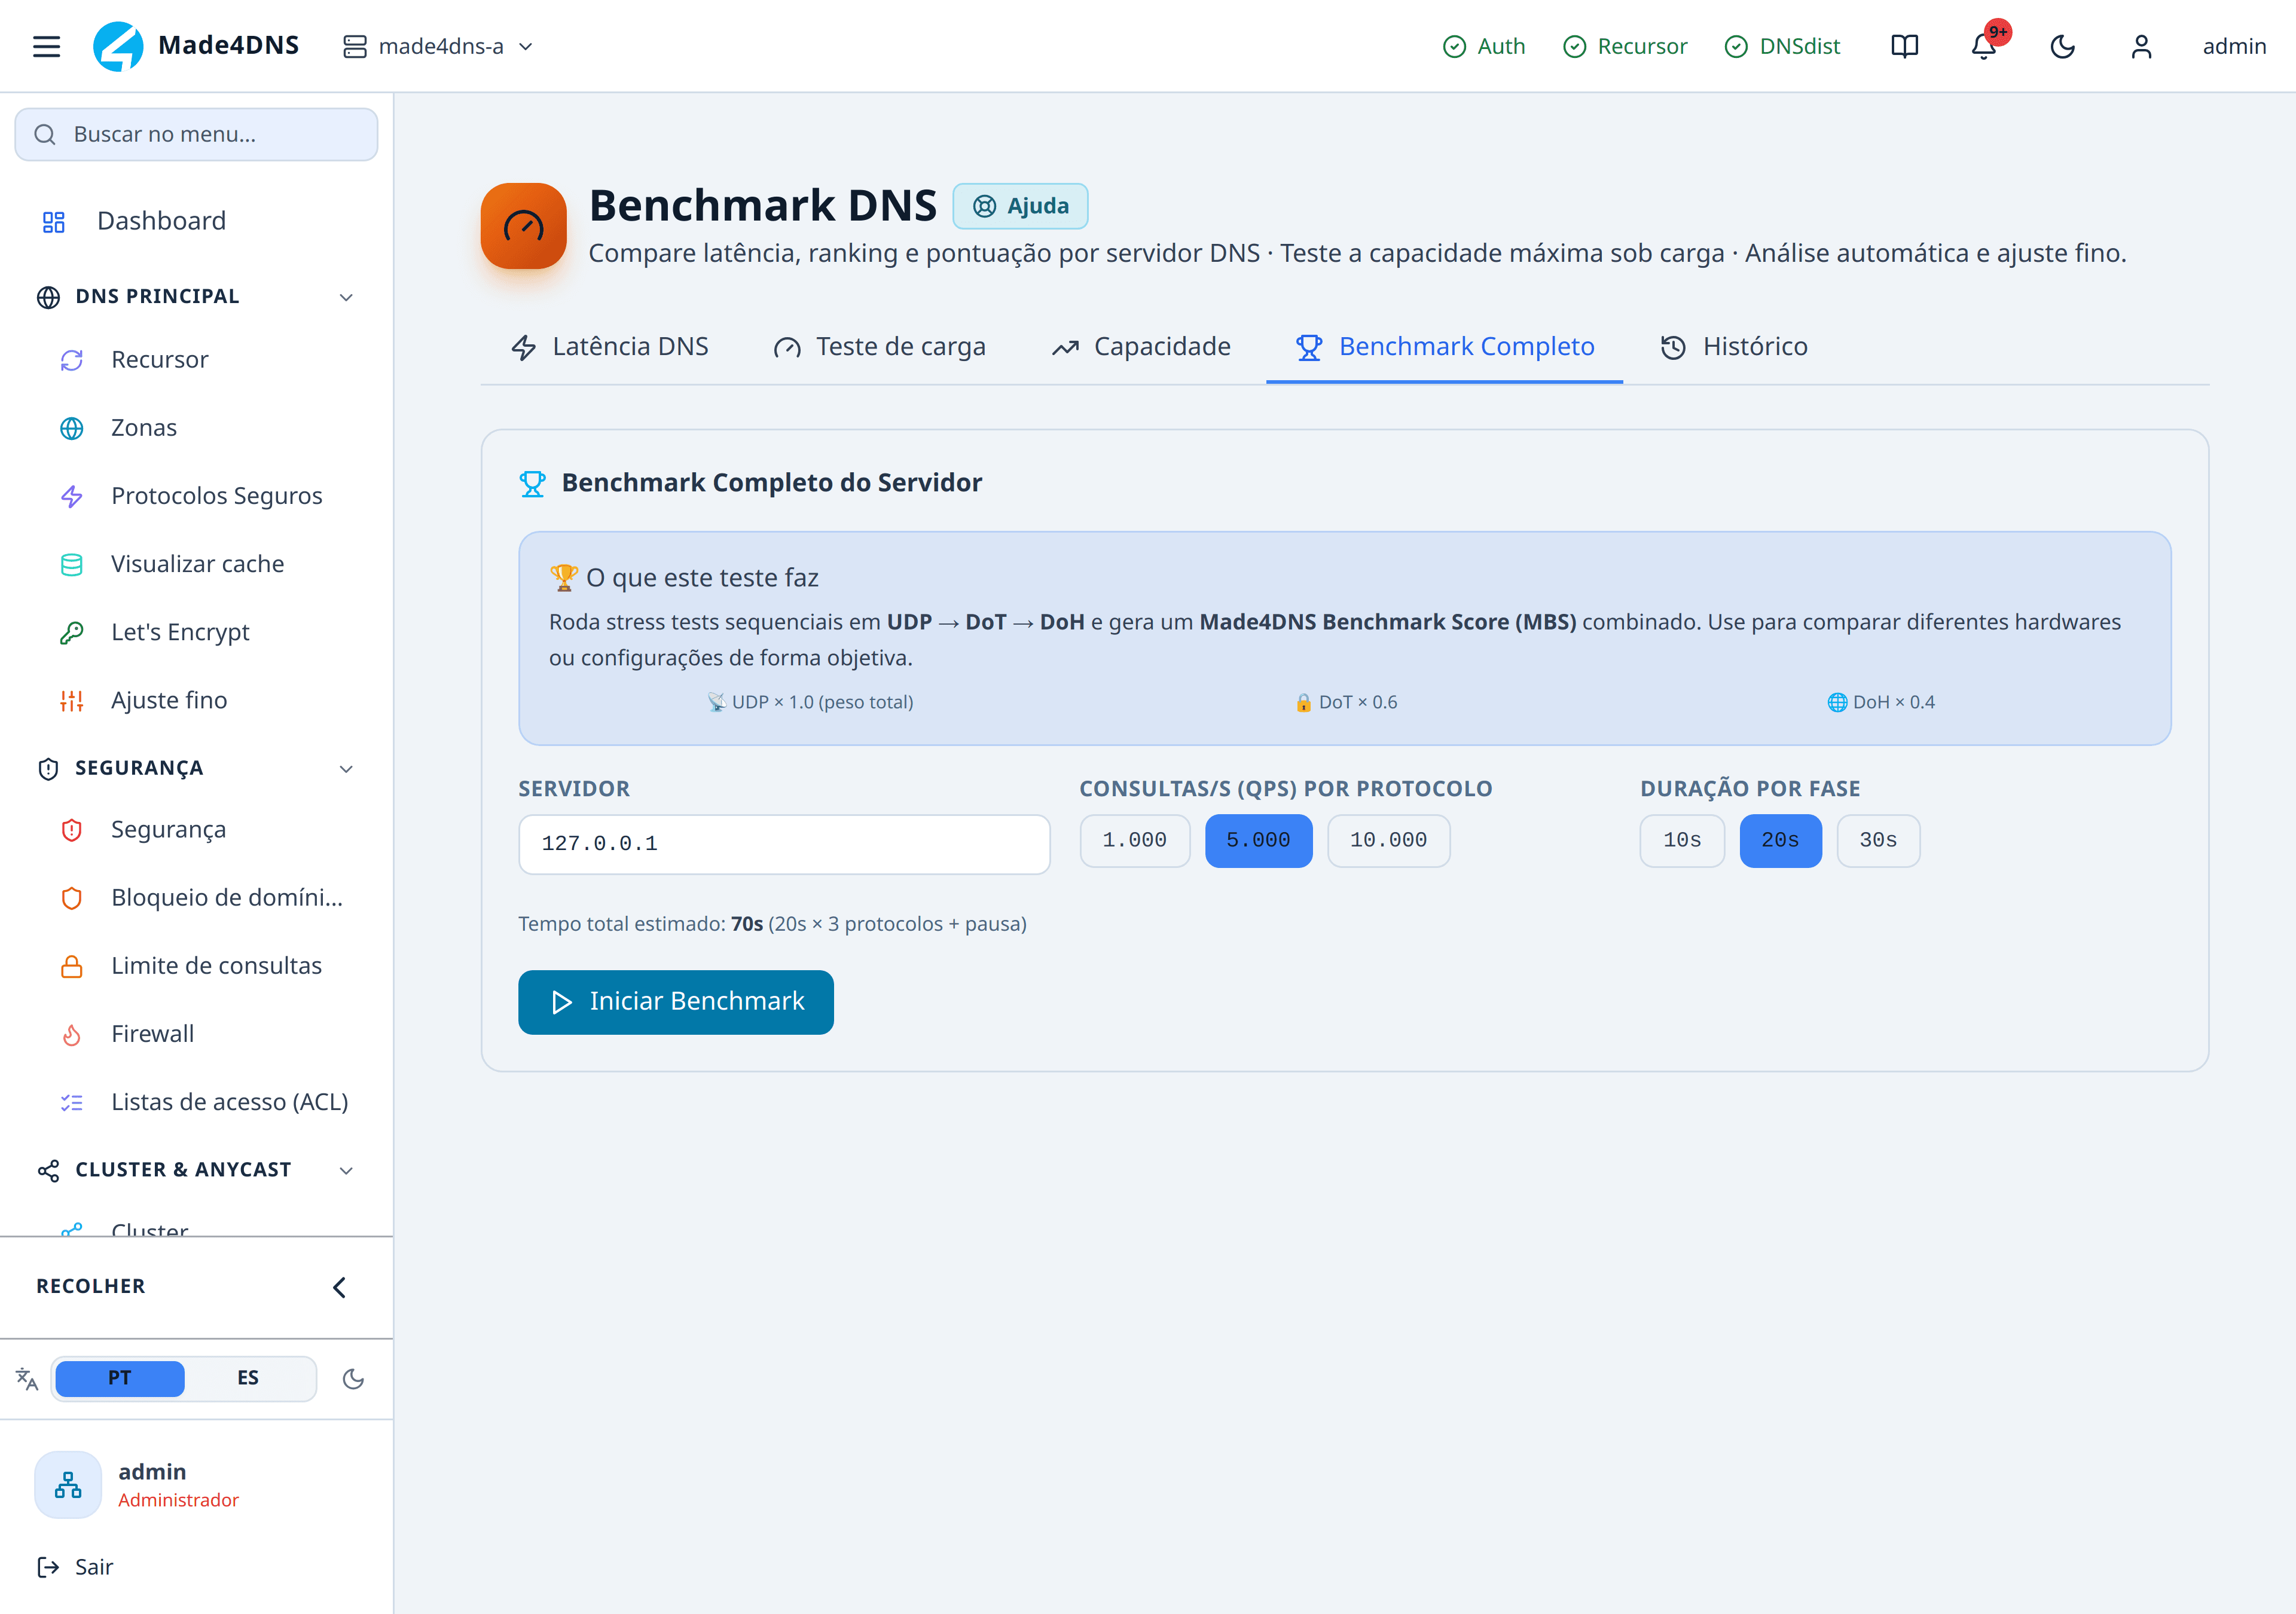Viewport: 2296px width, 1614px height.
Task: Open the documentation book icon
Action: [x=1904, y=46]
